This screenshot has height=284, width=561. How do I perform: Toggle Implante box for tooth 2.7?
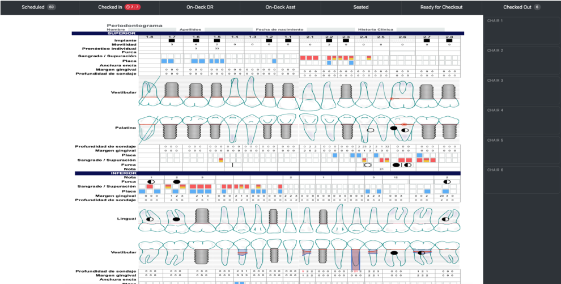(x=427, y=41)
